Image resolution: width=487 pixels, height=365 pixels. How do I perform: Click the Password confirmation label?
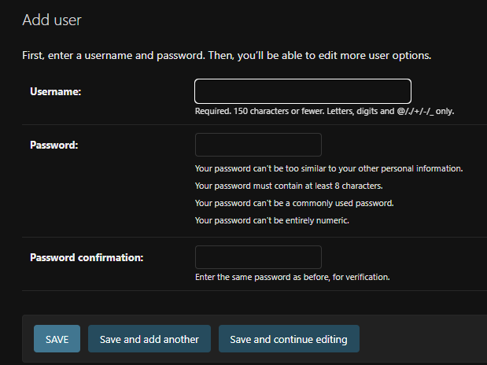pos(87,257)
